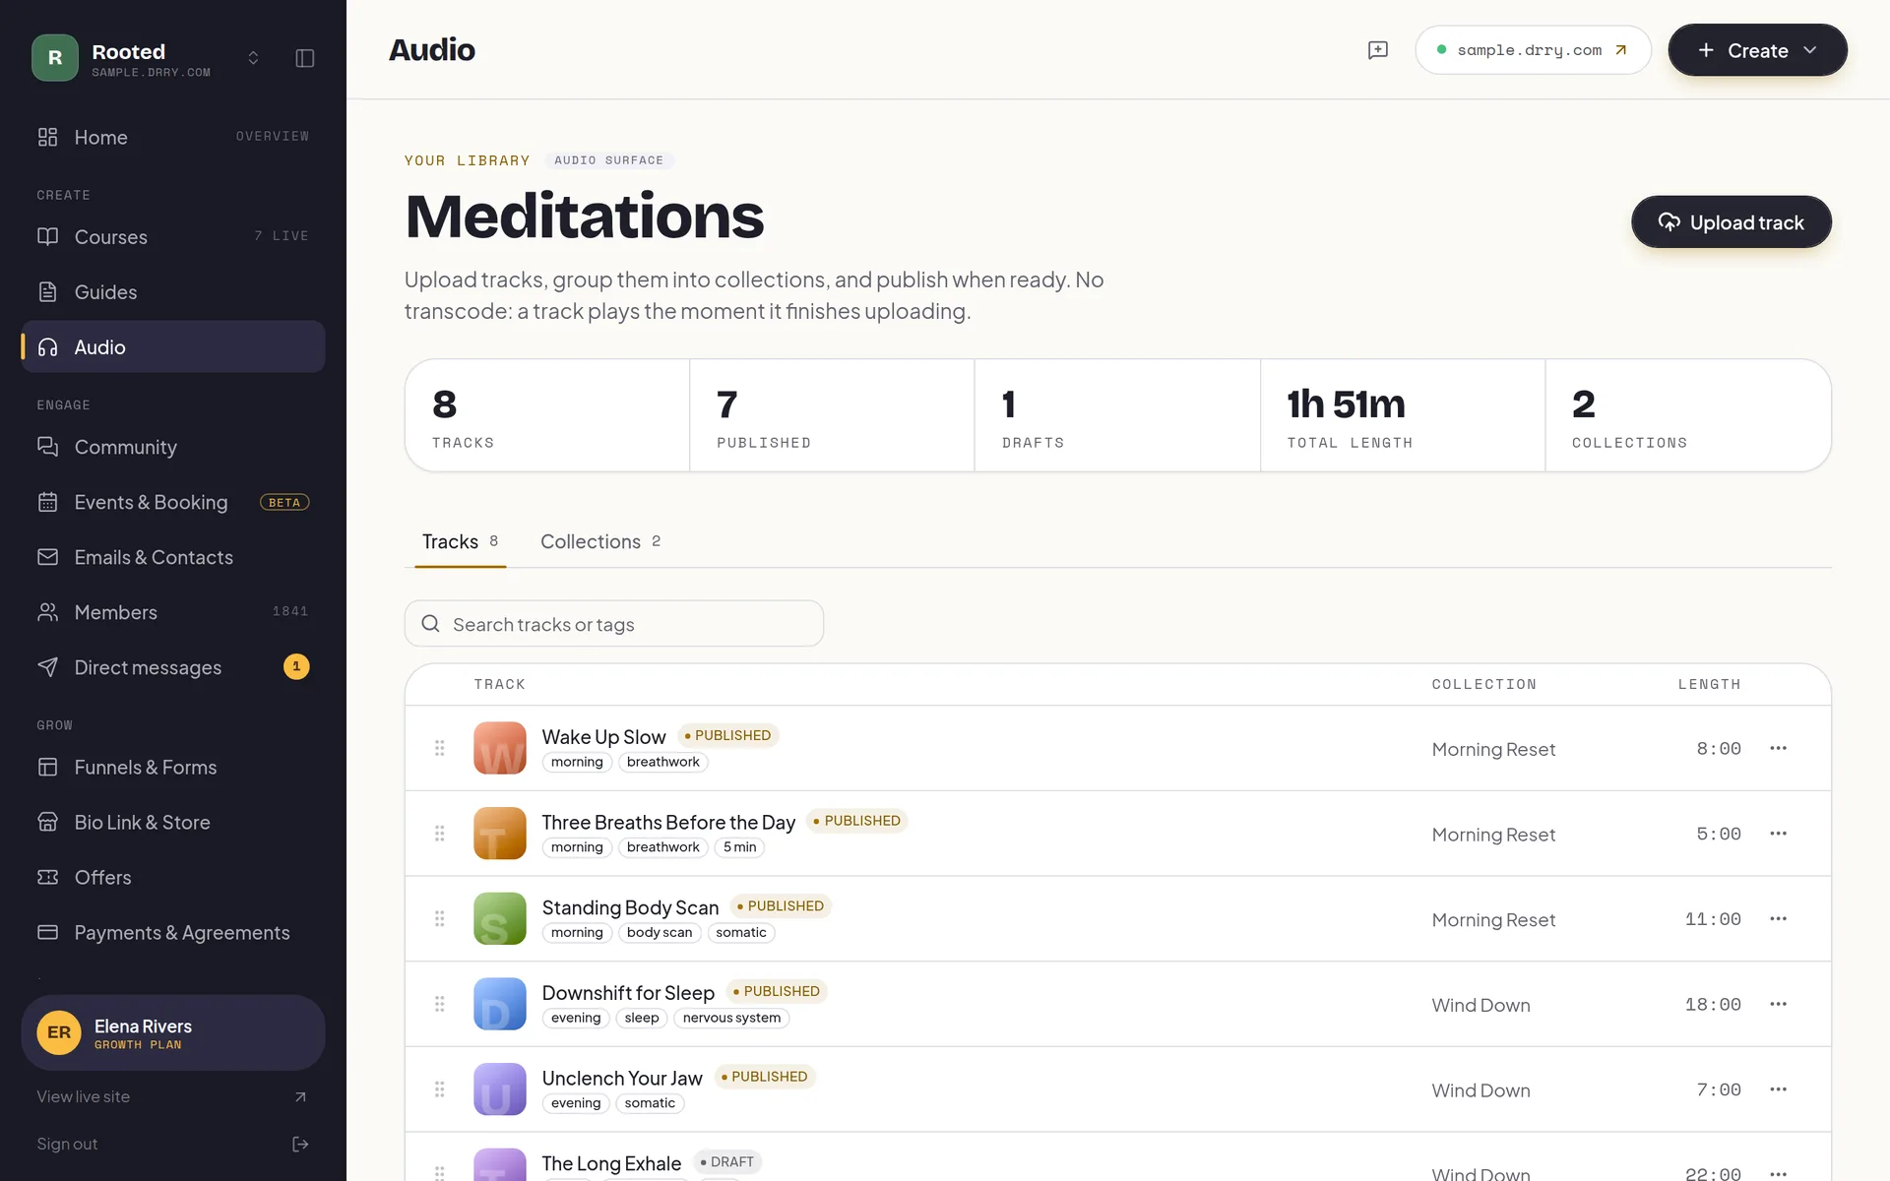This screenshot has height=1181, width=1890.
Task: Select the Tracks tab
Action: 460,541
